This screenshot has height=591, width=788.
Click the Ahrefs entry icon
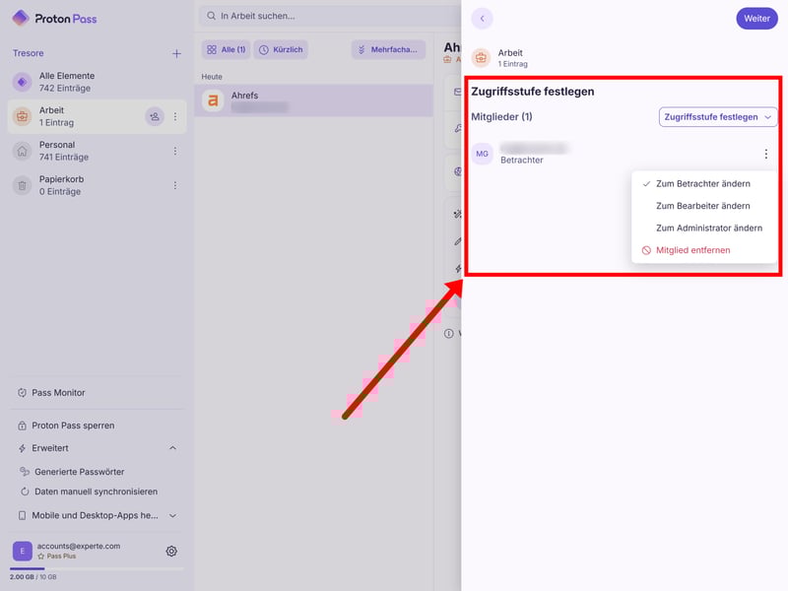[212, 100]
